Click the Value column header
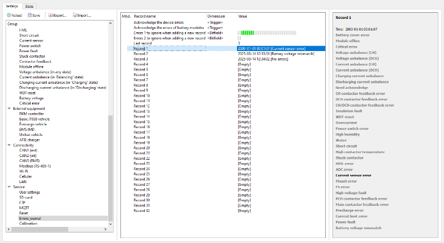 (x=281, y=17)
